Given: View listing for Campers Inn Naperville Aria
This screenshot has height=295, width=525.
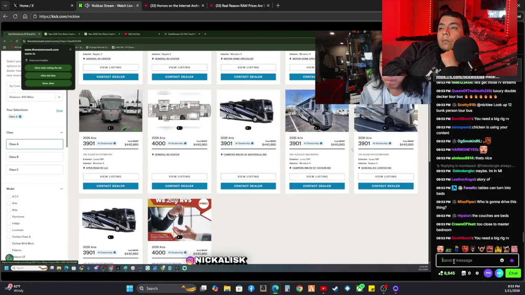Looking at the screenshot, I should tap(248, 177).
